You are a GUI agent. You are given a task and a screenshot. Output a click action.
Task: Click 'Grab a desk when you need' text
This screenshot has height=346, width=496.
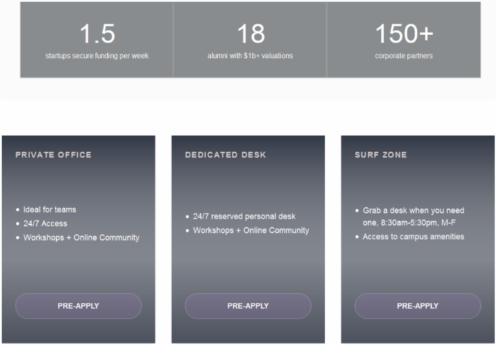[x=414, y=210]
